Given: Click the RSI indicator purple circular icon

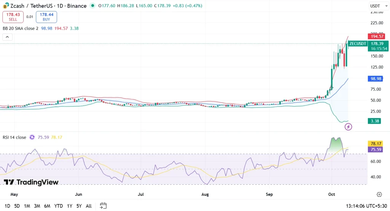Looking at the screenshot, I should 32,137.
